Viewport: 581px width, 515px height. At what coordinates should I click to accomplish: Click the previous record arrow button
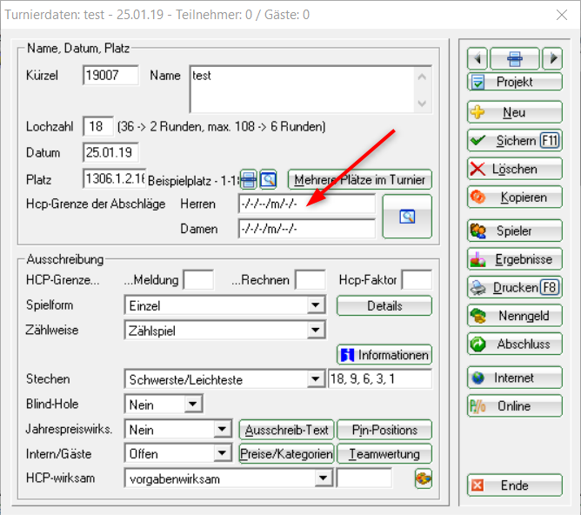click(x=477, y=59)
